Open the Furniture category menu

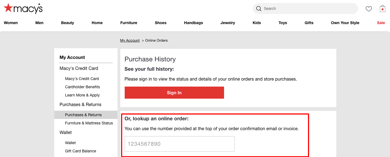[x=129, y=23]
